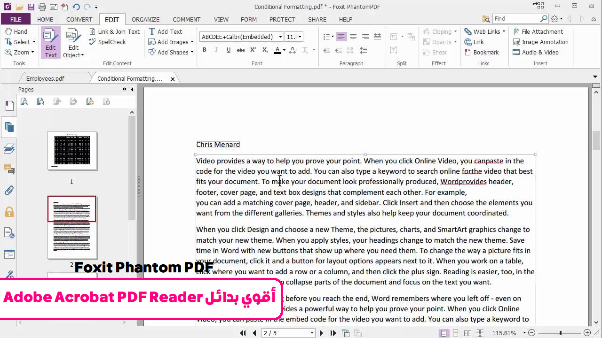The height and width of the screenshot is (338, 602).
Task: Select the Hand tool
Action: coord(16,31)
